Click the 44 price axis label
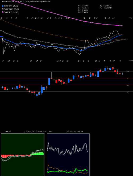This screenshot has width=133, height=176. pyautogui.click(x=127, y=85)
